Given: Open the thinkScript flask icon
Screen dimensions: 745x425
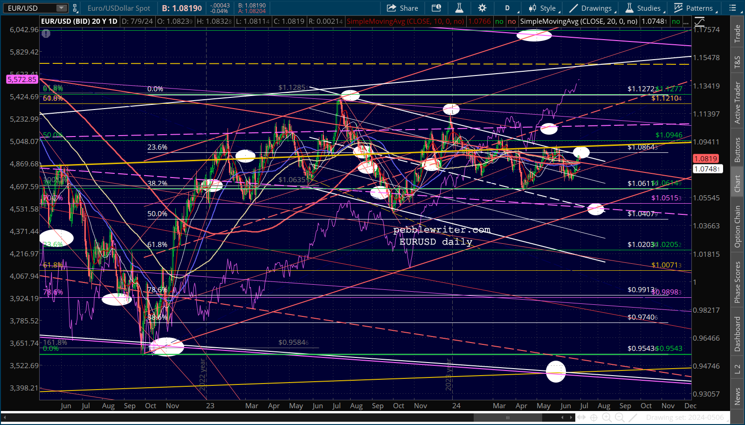Looking at the screenshot, I should click(x=459, y=8).
